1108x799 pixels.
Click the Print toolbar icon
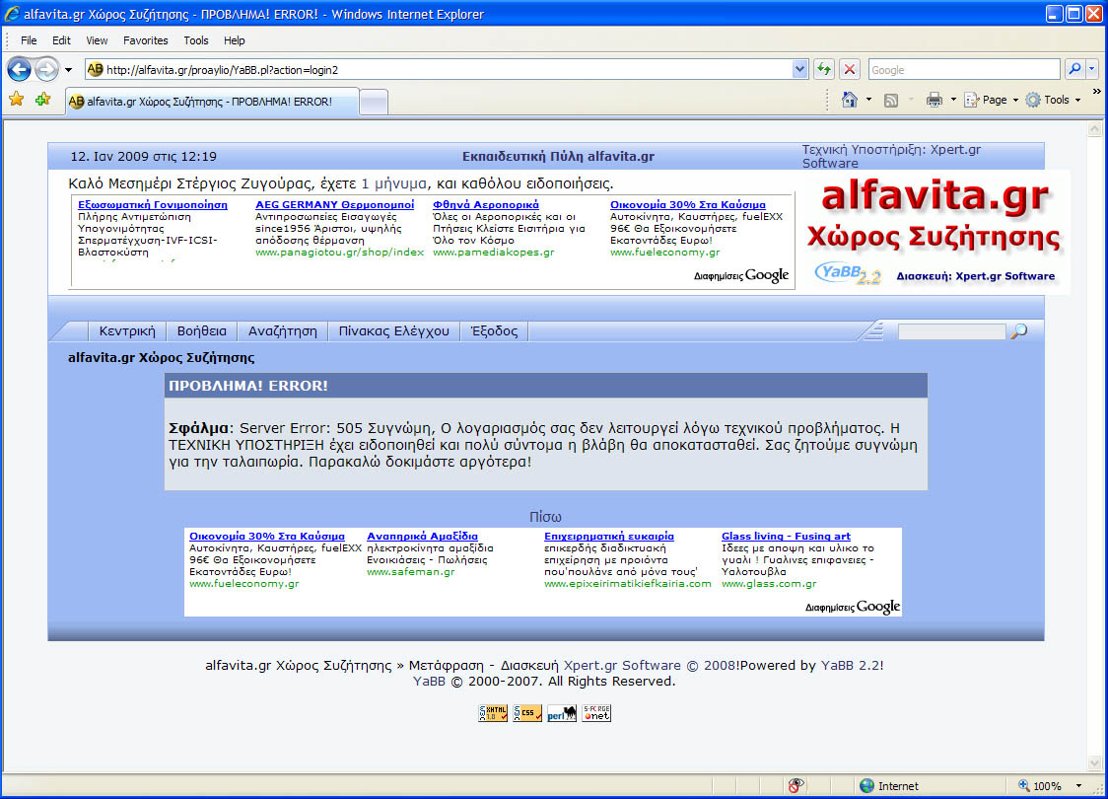tap(934, 100)
